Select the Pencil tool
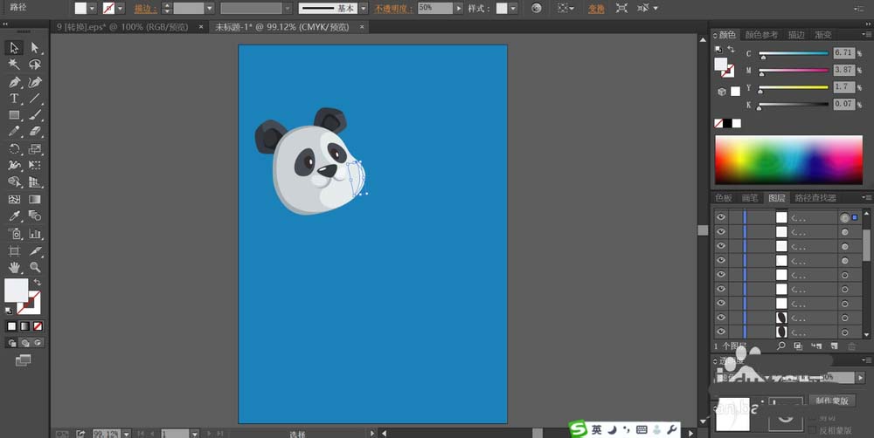 (x=14, y=132)
